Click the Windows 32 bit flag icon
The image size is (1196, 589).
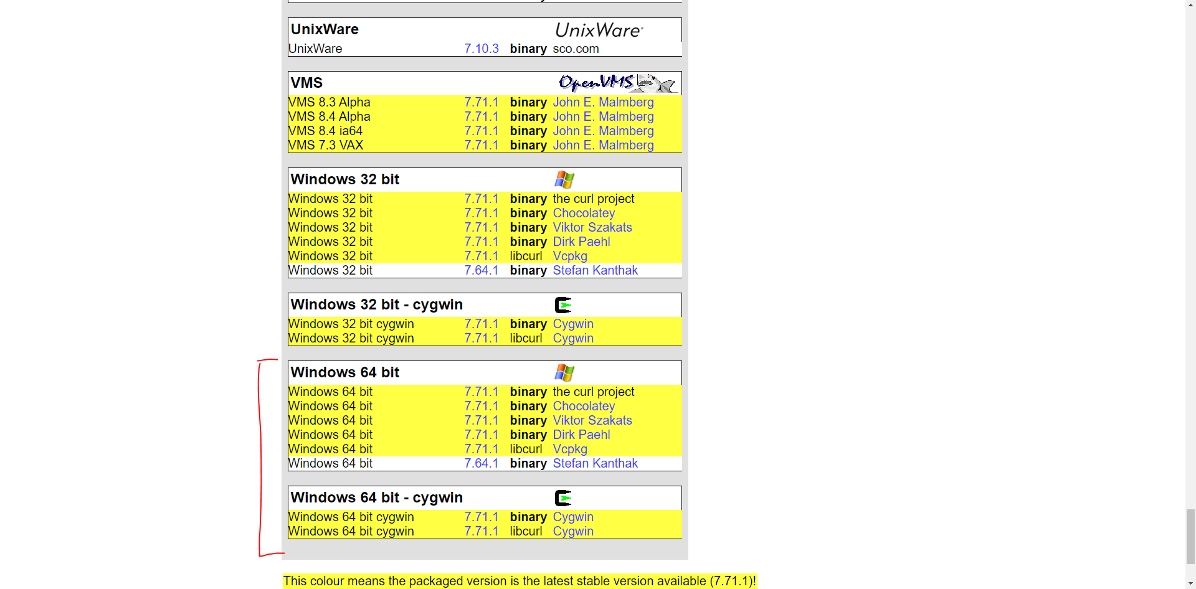[564, 180]
